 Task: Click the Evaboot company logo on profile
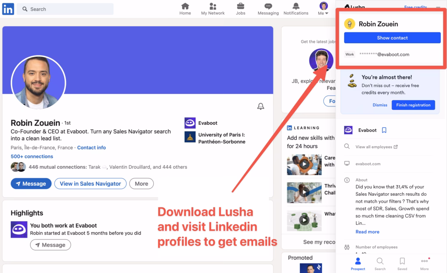190,123
